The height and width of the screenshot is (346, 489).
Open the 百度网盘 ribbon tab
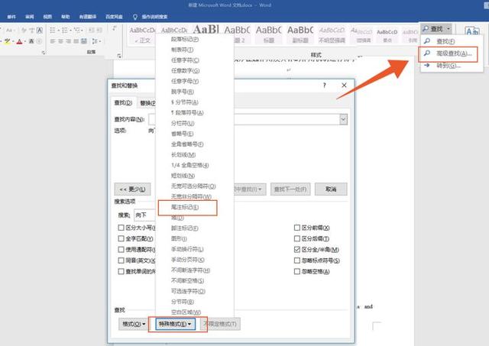[114, 17]
